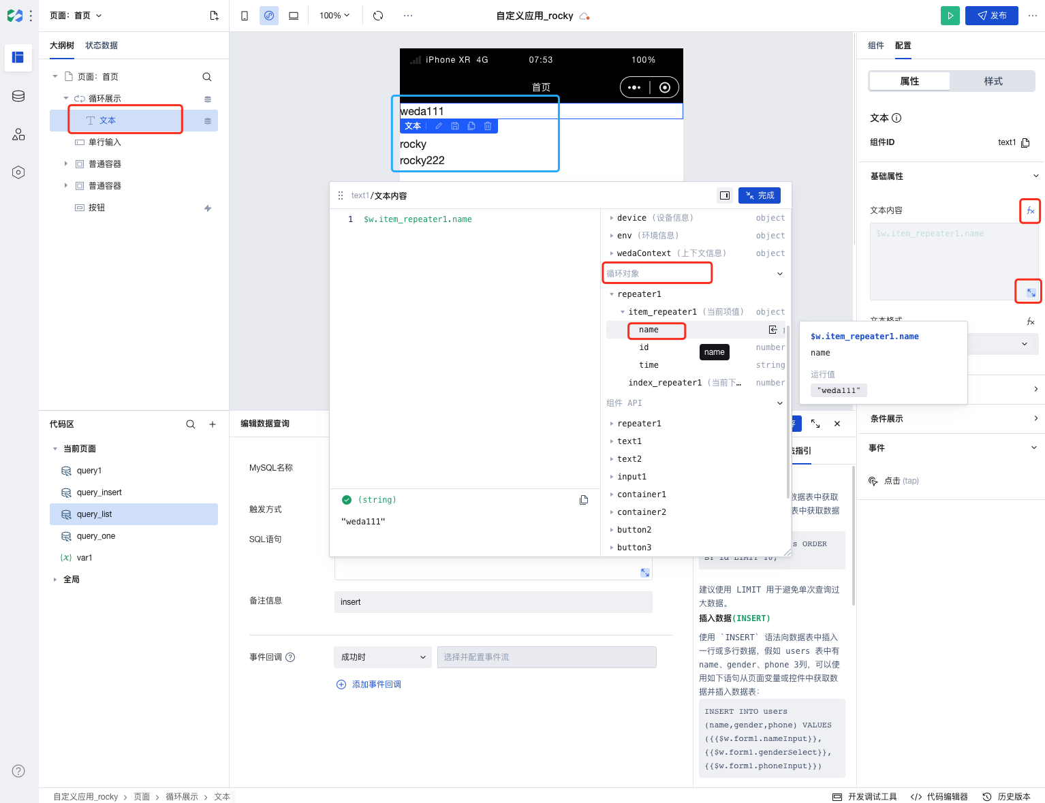Click fx expression icon for 文本内容
The width and height of the screenshot is (1045, 803).
1031,210
